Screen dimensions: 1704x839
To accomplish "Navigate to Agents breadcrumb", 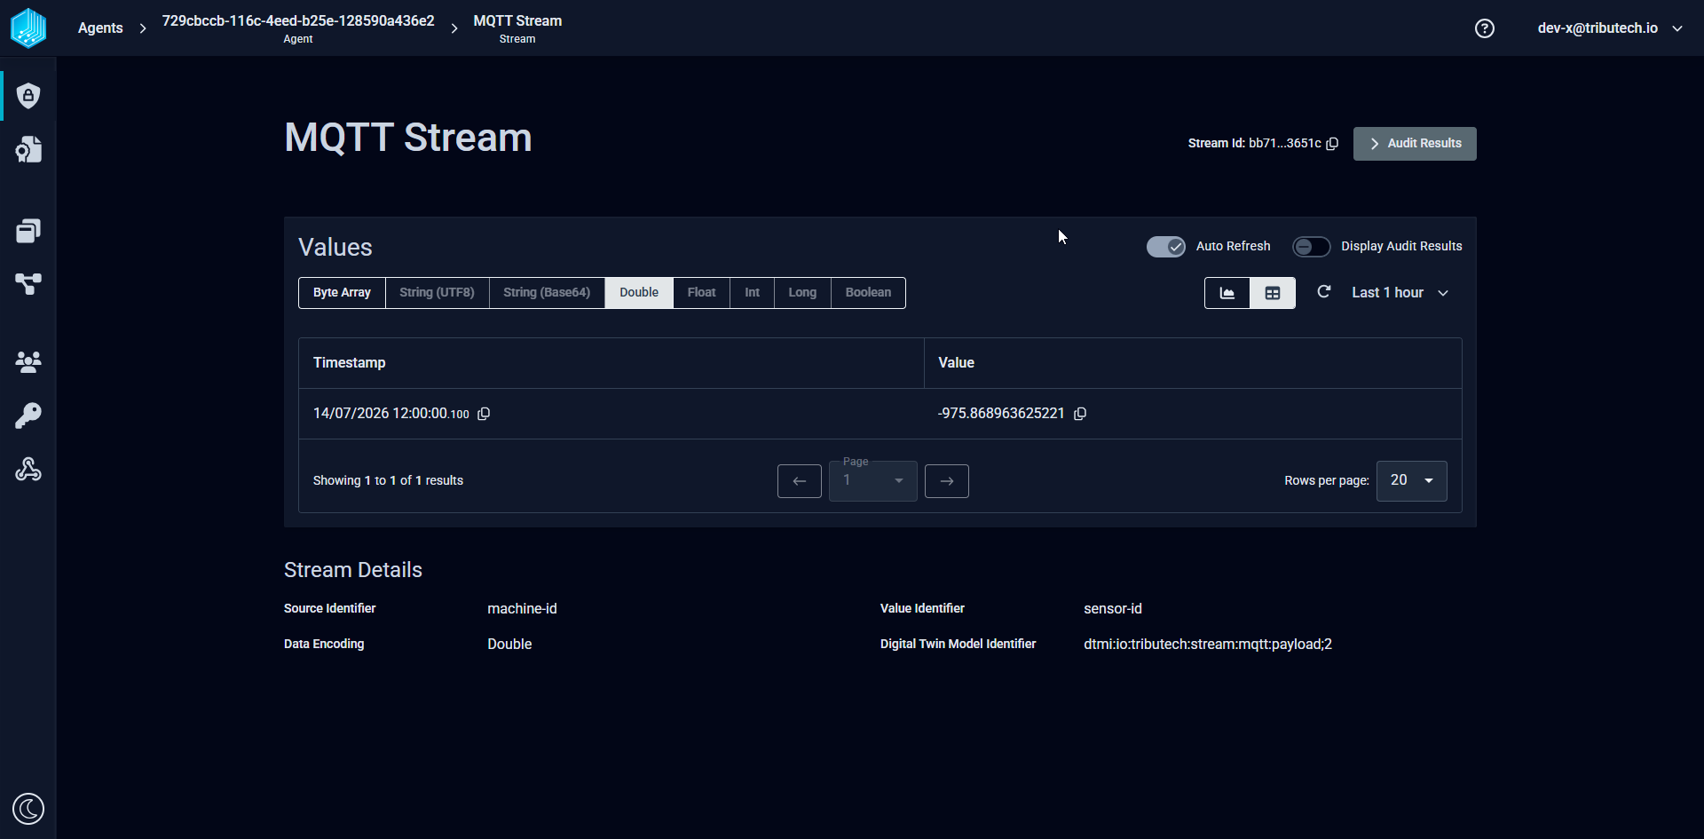I will [100, 28].
